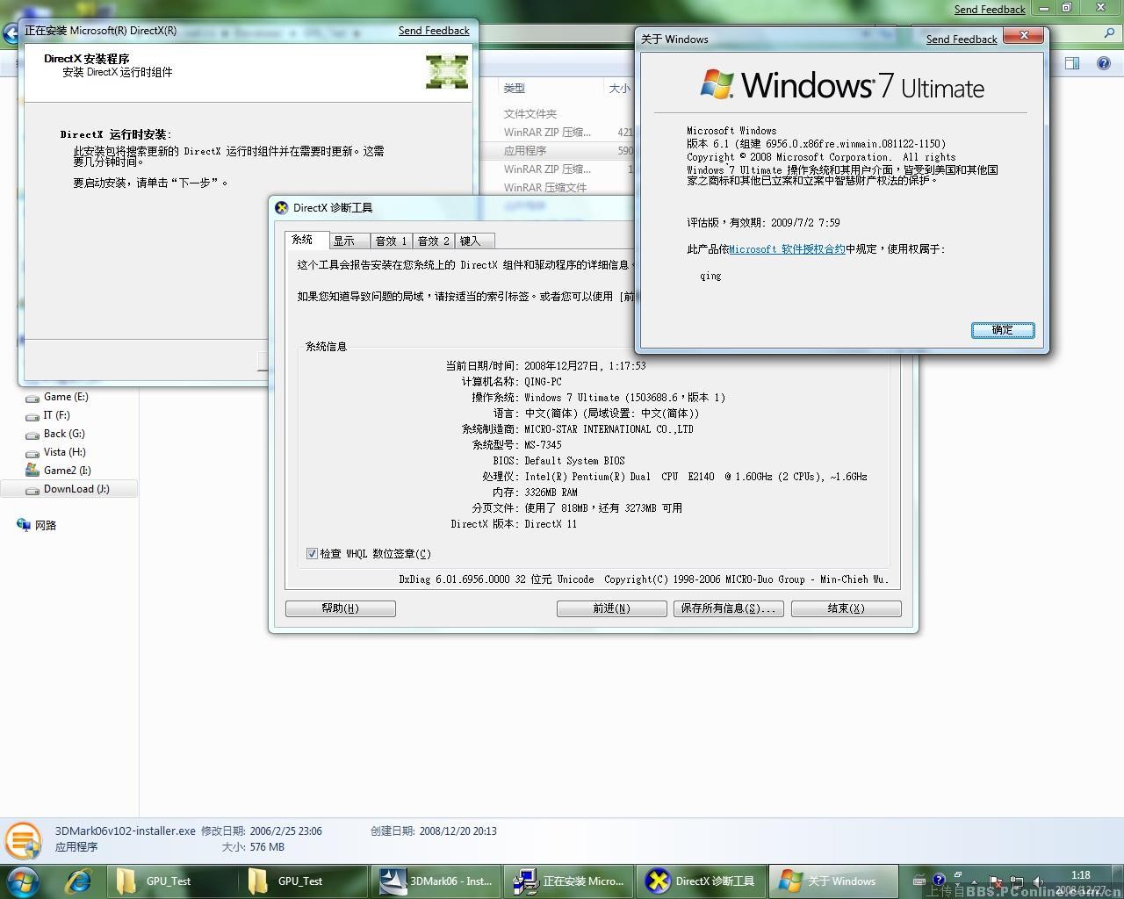Toggle the 检查 WHQL 数位签章 checkbox
1124x899 pixels.
[312, 553]
